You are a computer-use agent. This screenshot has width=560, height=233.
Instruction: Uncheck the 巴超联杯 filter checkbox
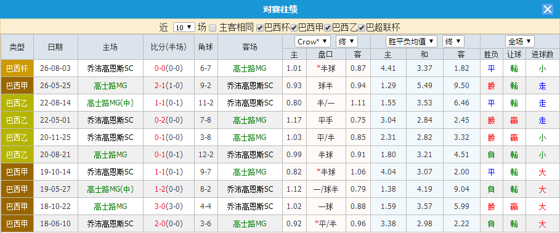[362, 28]
